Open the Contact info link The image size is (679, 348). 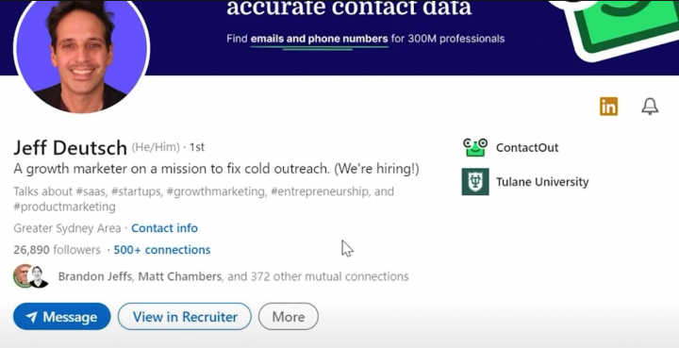click(x=164, y=228)
